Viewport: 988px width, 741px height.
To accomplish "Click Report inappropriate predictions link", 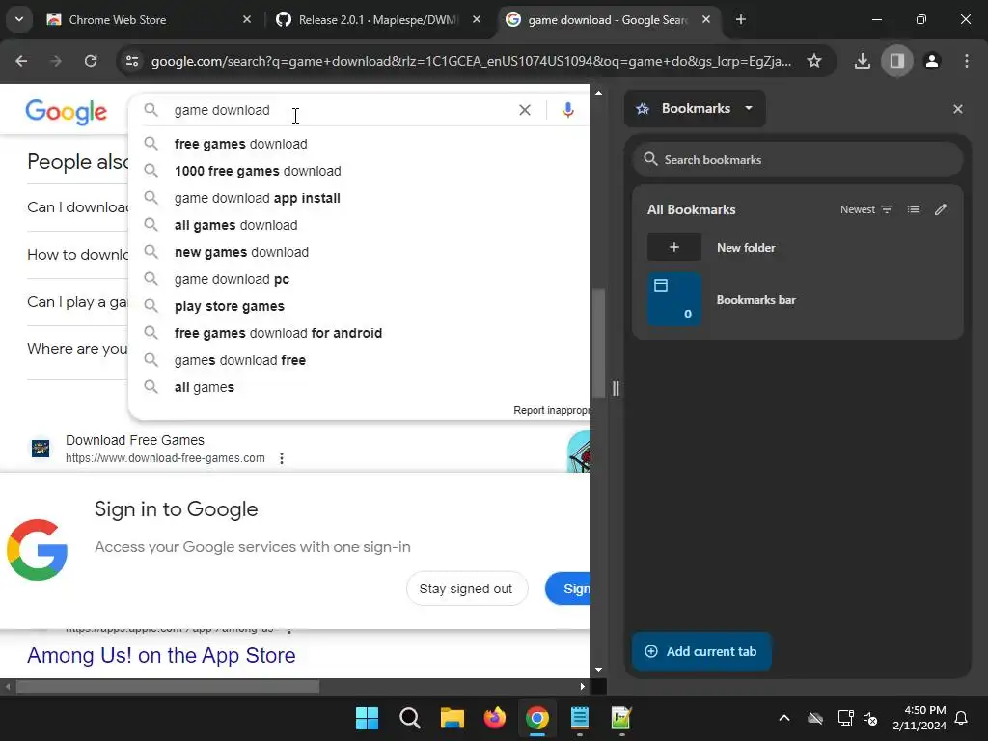I will [551, 410].
